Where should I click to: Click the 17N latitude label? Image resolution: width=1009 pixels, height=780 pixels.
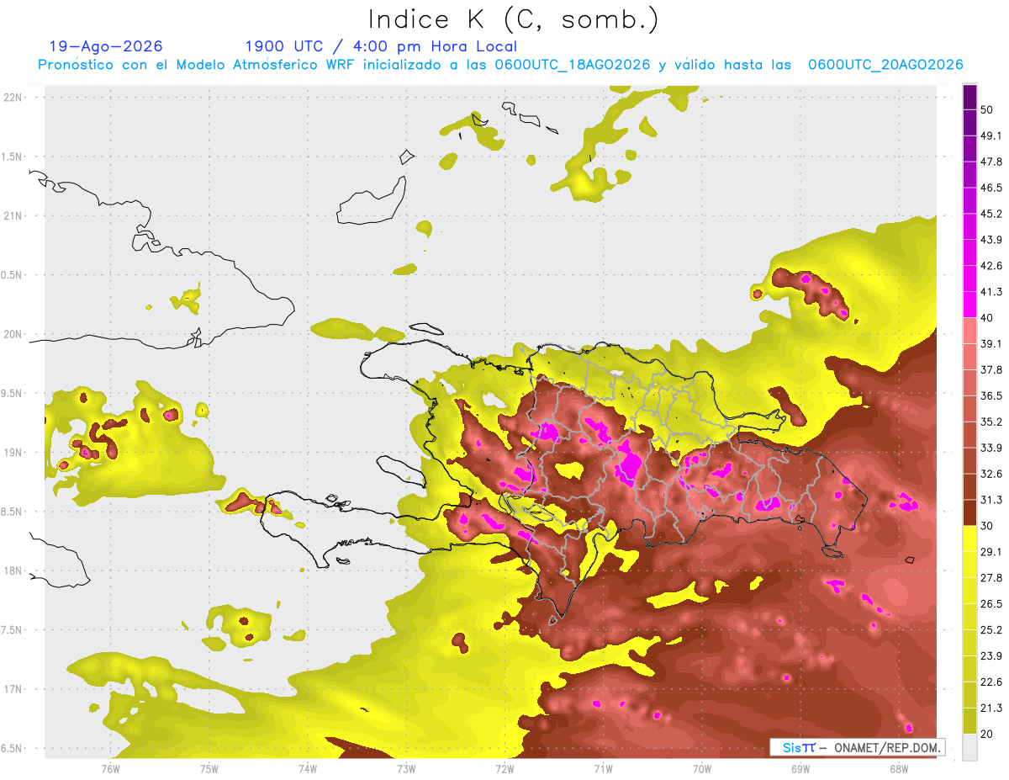pyautogui.click(x=13, y=689)
